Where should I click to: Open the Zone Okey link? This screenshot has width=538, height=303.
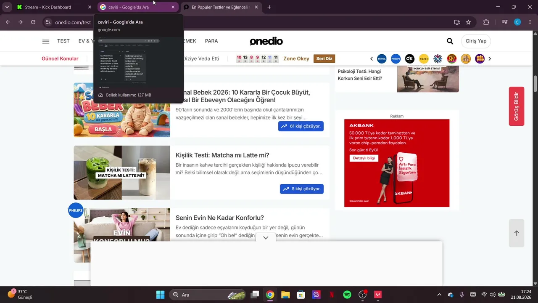coord(296,58)
